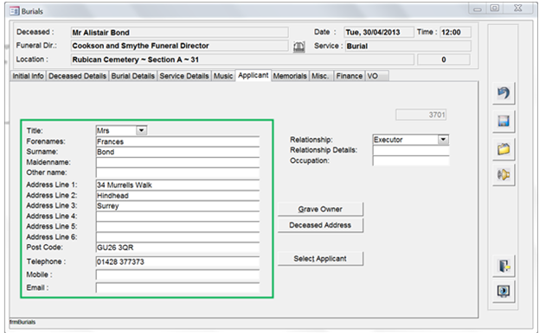Open the yellow folder icon
539x333 pixels.
[504, 149]
